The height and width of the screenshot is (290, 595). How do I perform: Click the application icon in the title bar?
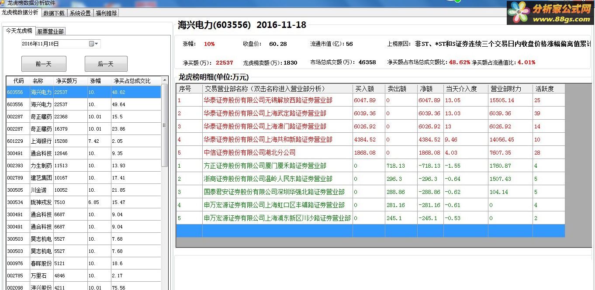pos(3,3)
